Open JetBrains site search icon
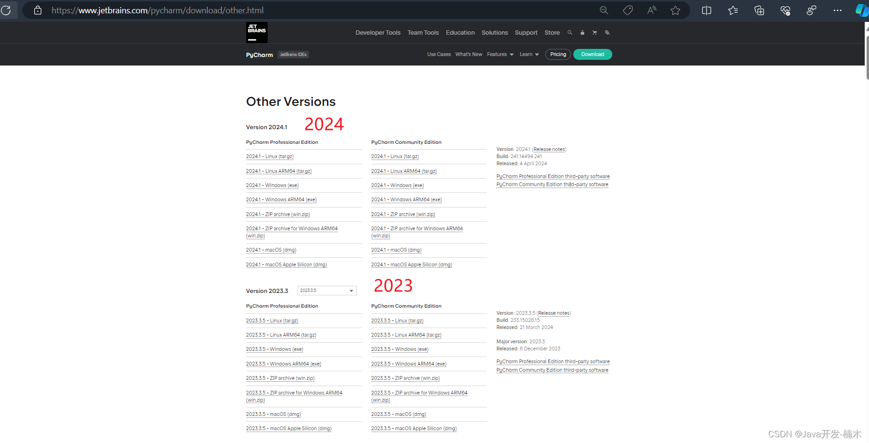 (x=570, y=33)
